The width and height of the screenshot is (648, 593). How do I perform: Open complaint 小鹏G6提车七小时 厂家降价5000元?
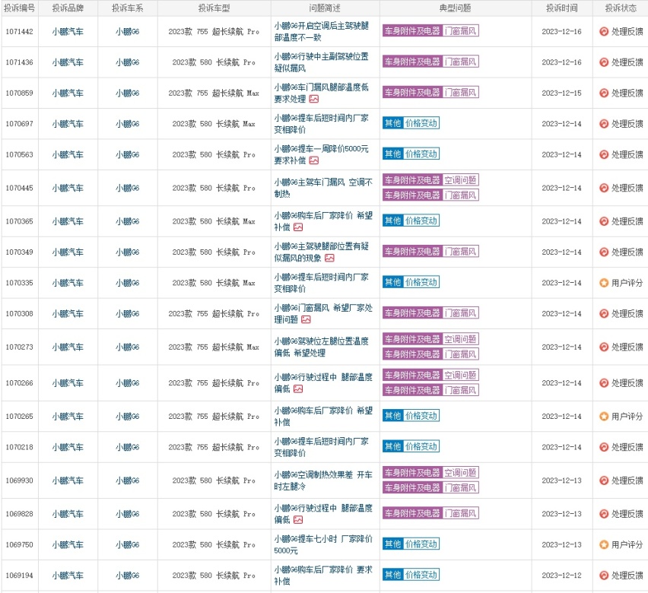point(323,544)
